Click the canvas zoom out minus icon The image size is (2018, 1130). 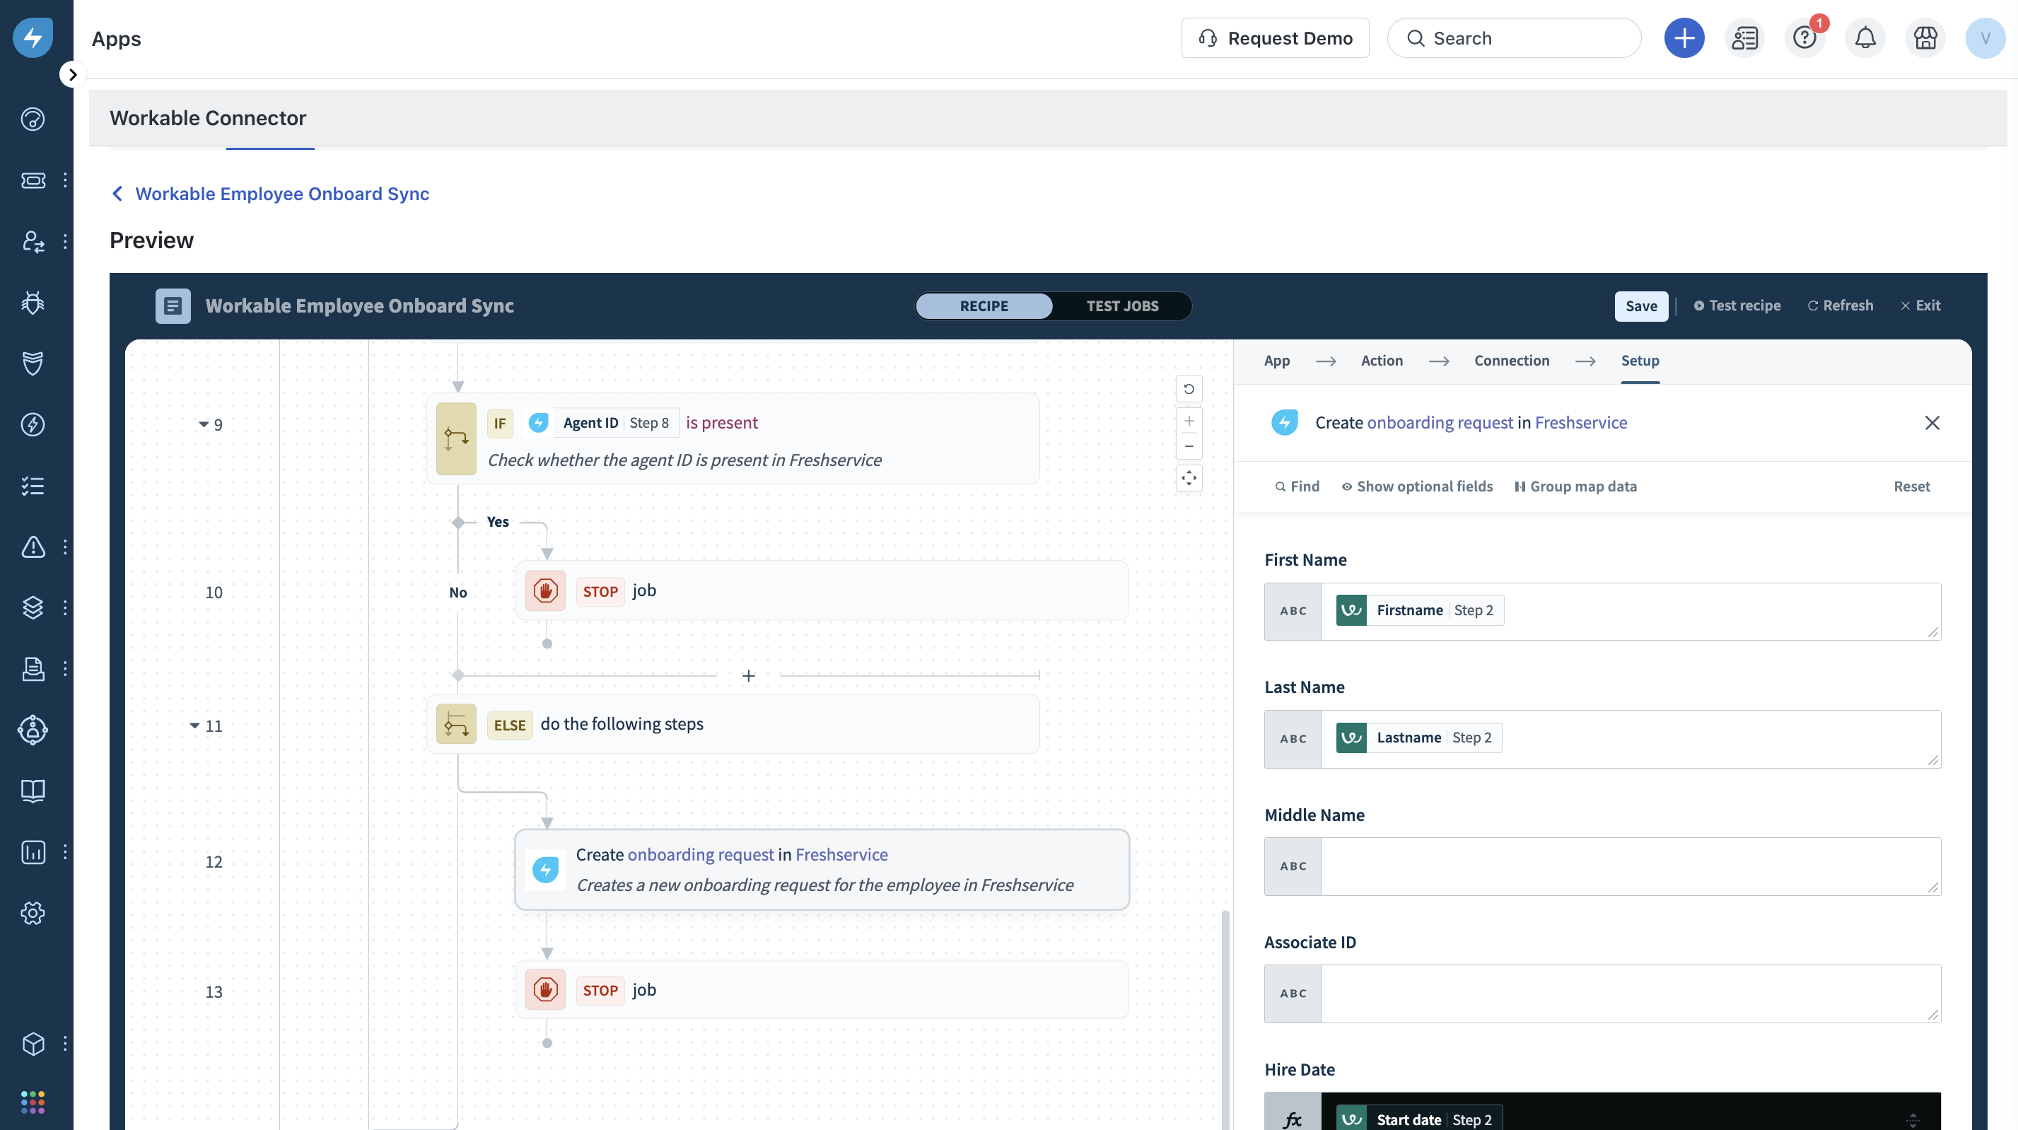pos(1189,447)
